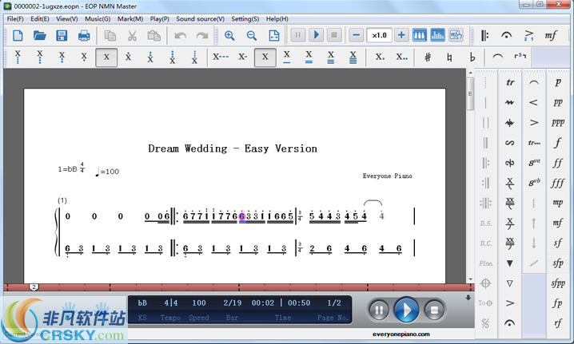Insert decrescendo hairpin from palette

pyautogui.click(x=534, y=123)
